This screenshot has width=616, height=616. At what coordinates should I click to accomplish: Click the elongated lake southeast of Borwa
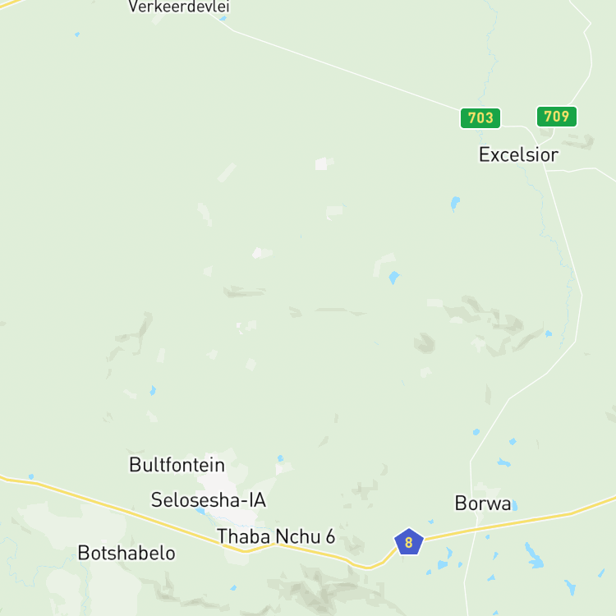tap(535, 555)
